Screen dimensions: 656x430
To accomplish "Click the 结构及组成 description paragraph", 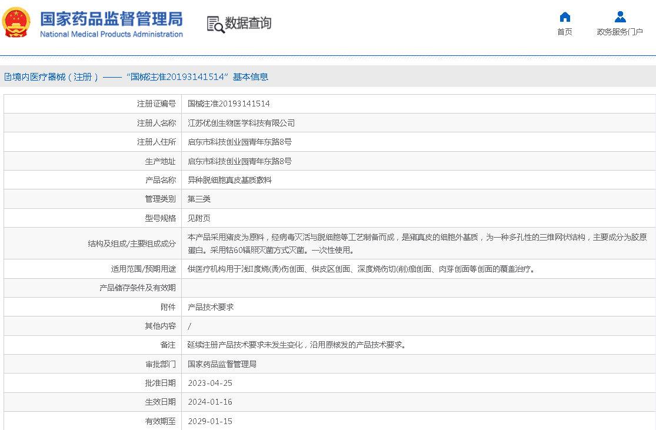I will click(417, 244).
